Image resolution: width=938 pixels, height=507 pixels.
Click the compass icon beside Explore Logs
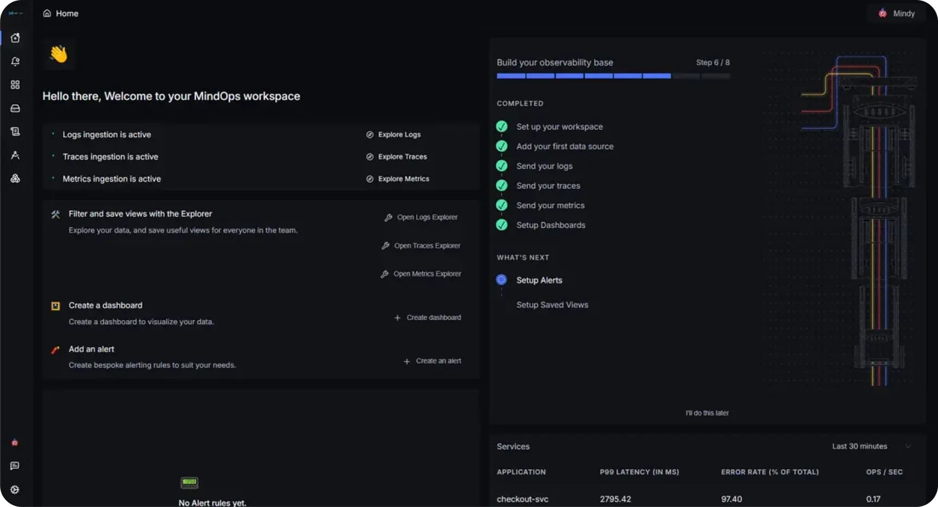[370, 135]
